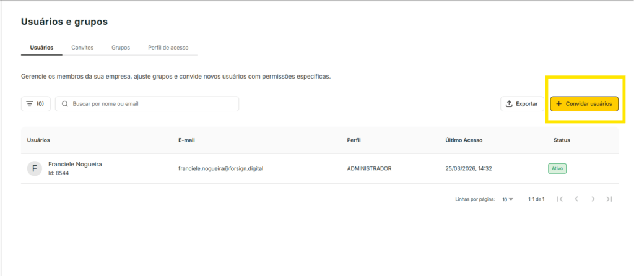634x276 pixels.
Task: Sort by the Perfil column header
Action: pos(354,140)
